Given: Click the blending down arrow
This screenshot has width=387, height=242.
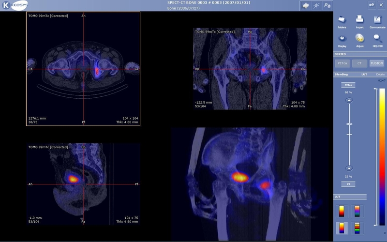Looking at the screenshot, I should [348, 176].
